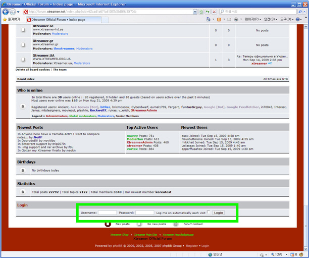The height and width of the screenshot is (258, 309).
Task: Select the Xtreamer Official Forum tab
Action: point(65,20)
